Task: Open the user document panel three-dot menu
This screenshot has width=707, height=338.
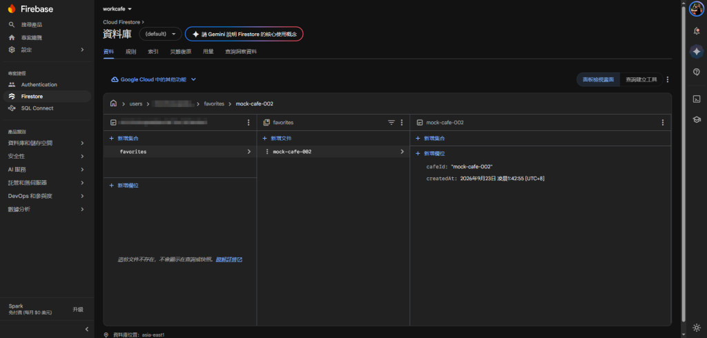Action: coord(248,123)
